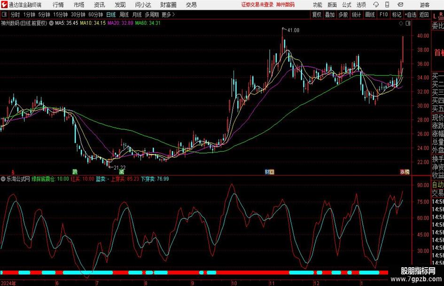The width and height of the screenshot is (444, 286).
Task: Click the 绿探底震仓: 10.00 indicator value
Action: pos(50,179)
